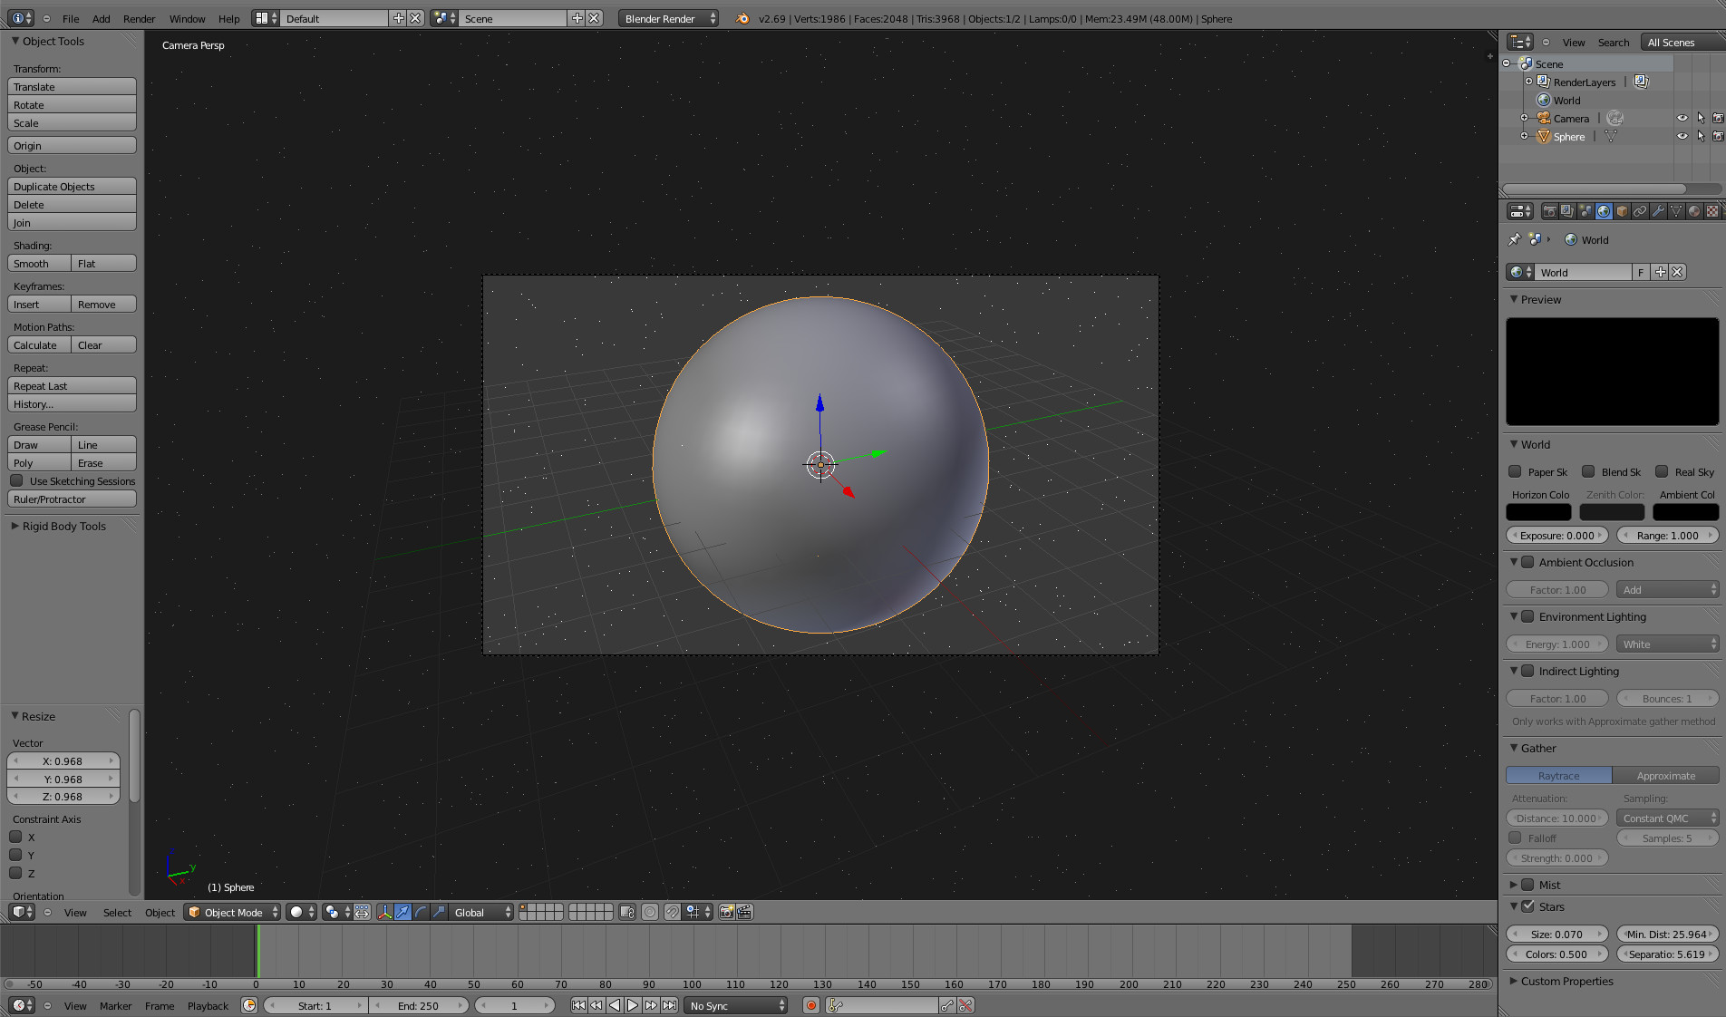Image resolution: width=1726 pixels, height=1017 pixels.
Task: Open the timeline Marker menu
Action: click(x=115, y=1005)
